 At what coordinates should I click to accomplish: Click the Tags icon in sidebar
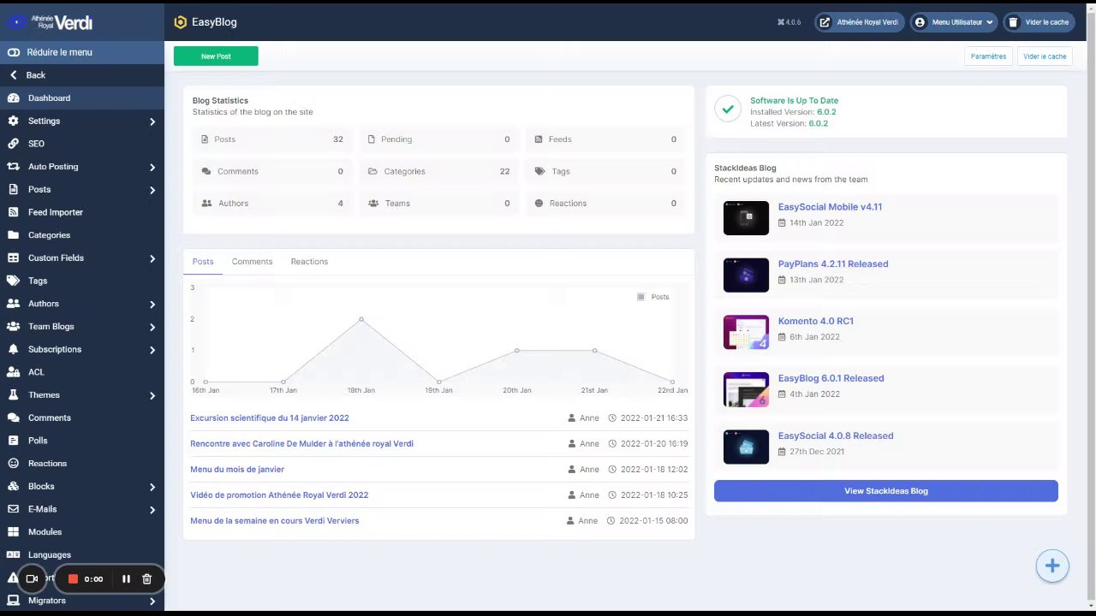coord(13,281)
